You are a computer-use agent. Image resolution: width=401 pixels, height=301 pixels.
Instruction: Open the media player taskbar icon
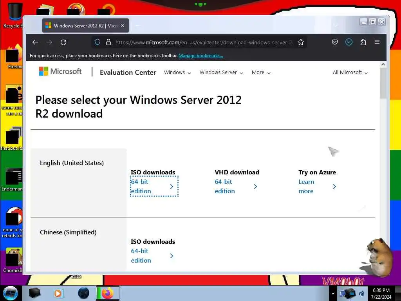pos(58,293)
